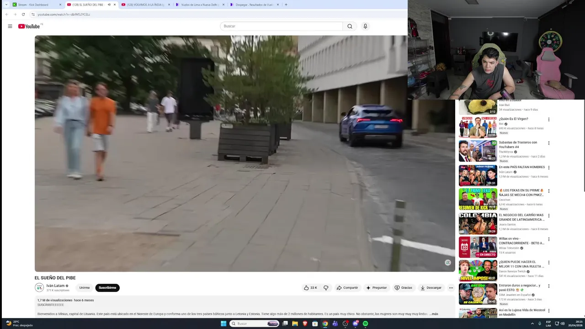This screenshot has height=329, width=585.
Task: Switch to "Vuelos de Lima a Nueva Delhi" tab
Action: coord(201,5)
